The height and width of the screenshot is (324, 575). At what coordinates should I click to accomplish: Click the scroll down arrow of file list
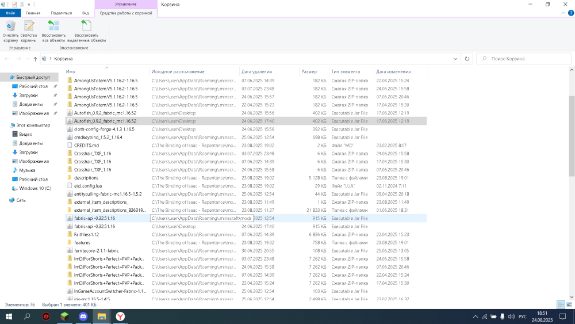572,297
